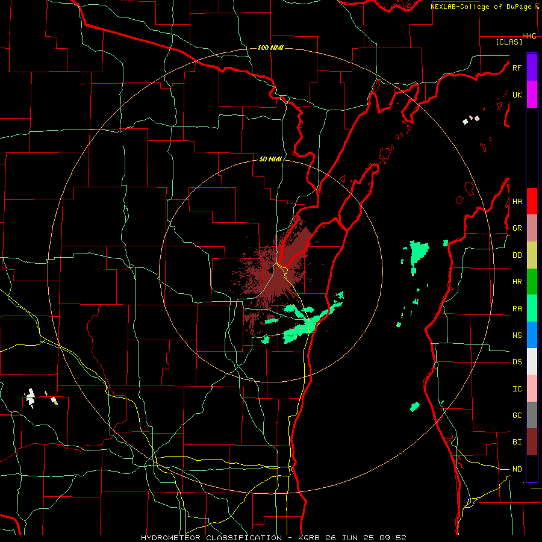Select the IC light pink legend swatch
The width and height of the screenshot is (542, 542).
[x=532, y=388]
